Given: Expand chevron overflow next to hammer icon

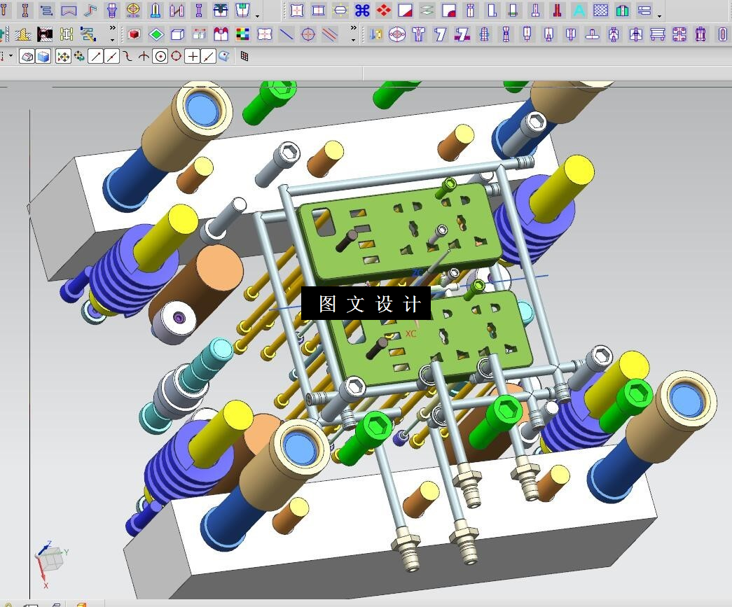Looking at the screenshot, I should click(113, 28).
